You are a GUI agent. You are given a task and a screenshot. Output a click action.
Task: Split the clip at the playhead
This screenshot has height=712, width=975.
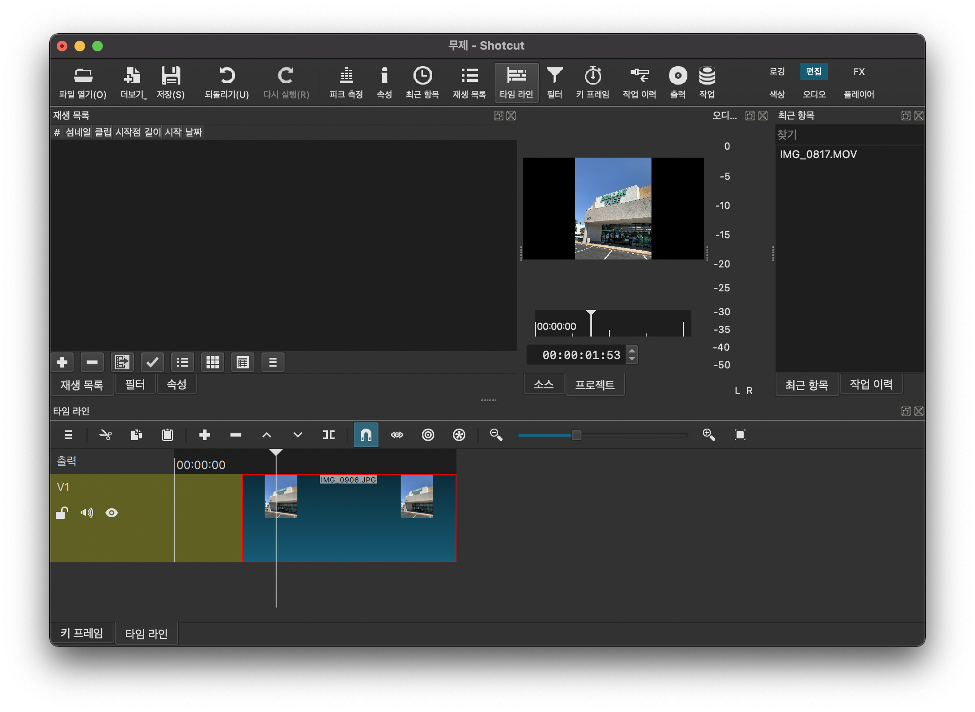(x=329, y=435)
